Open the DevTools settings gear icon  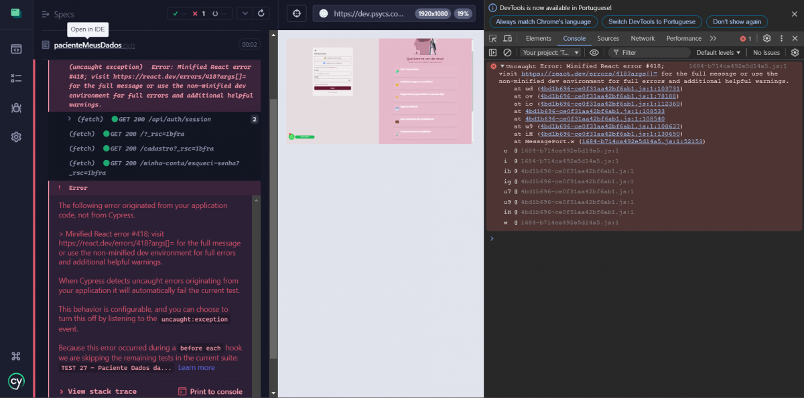click(766, 39)
